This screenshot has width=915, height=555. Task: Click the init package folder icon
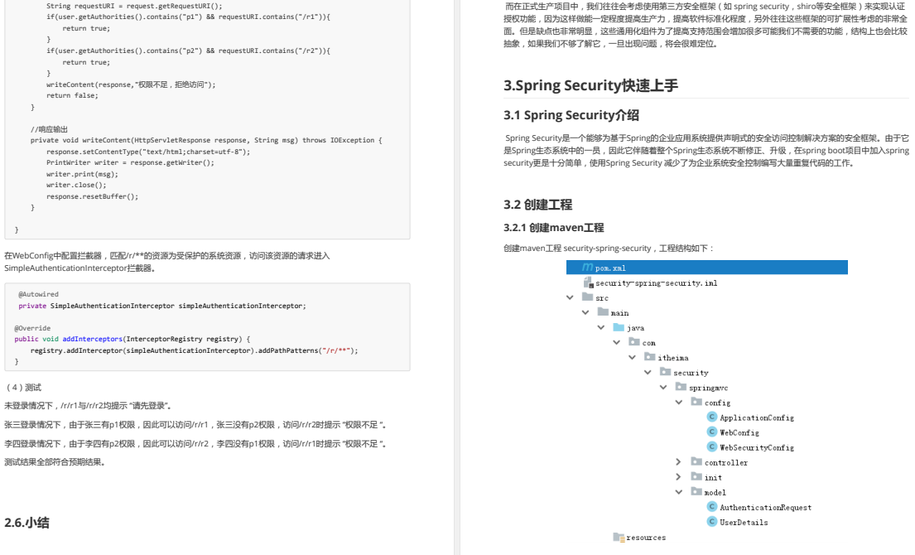coord(696,477)
